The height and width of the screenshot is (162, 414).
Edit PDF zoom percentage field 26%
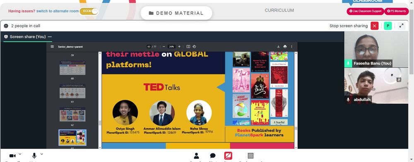(172, 47)
